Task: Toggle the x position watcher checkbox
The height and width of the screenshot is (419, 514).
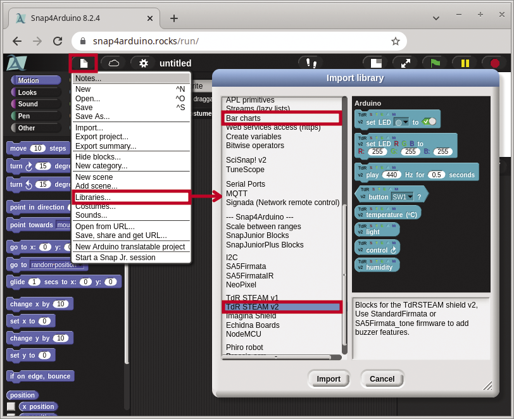Action: tap(11, 406)
